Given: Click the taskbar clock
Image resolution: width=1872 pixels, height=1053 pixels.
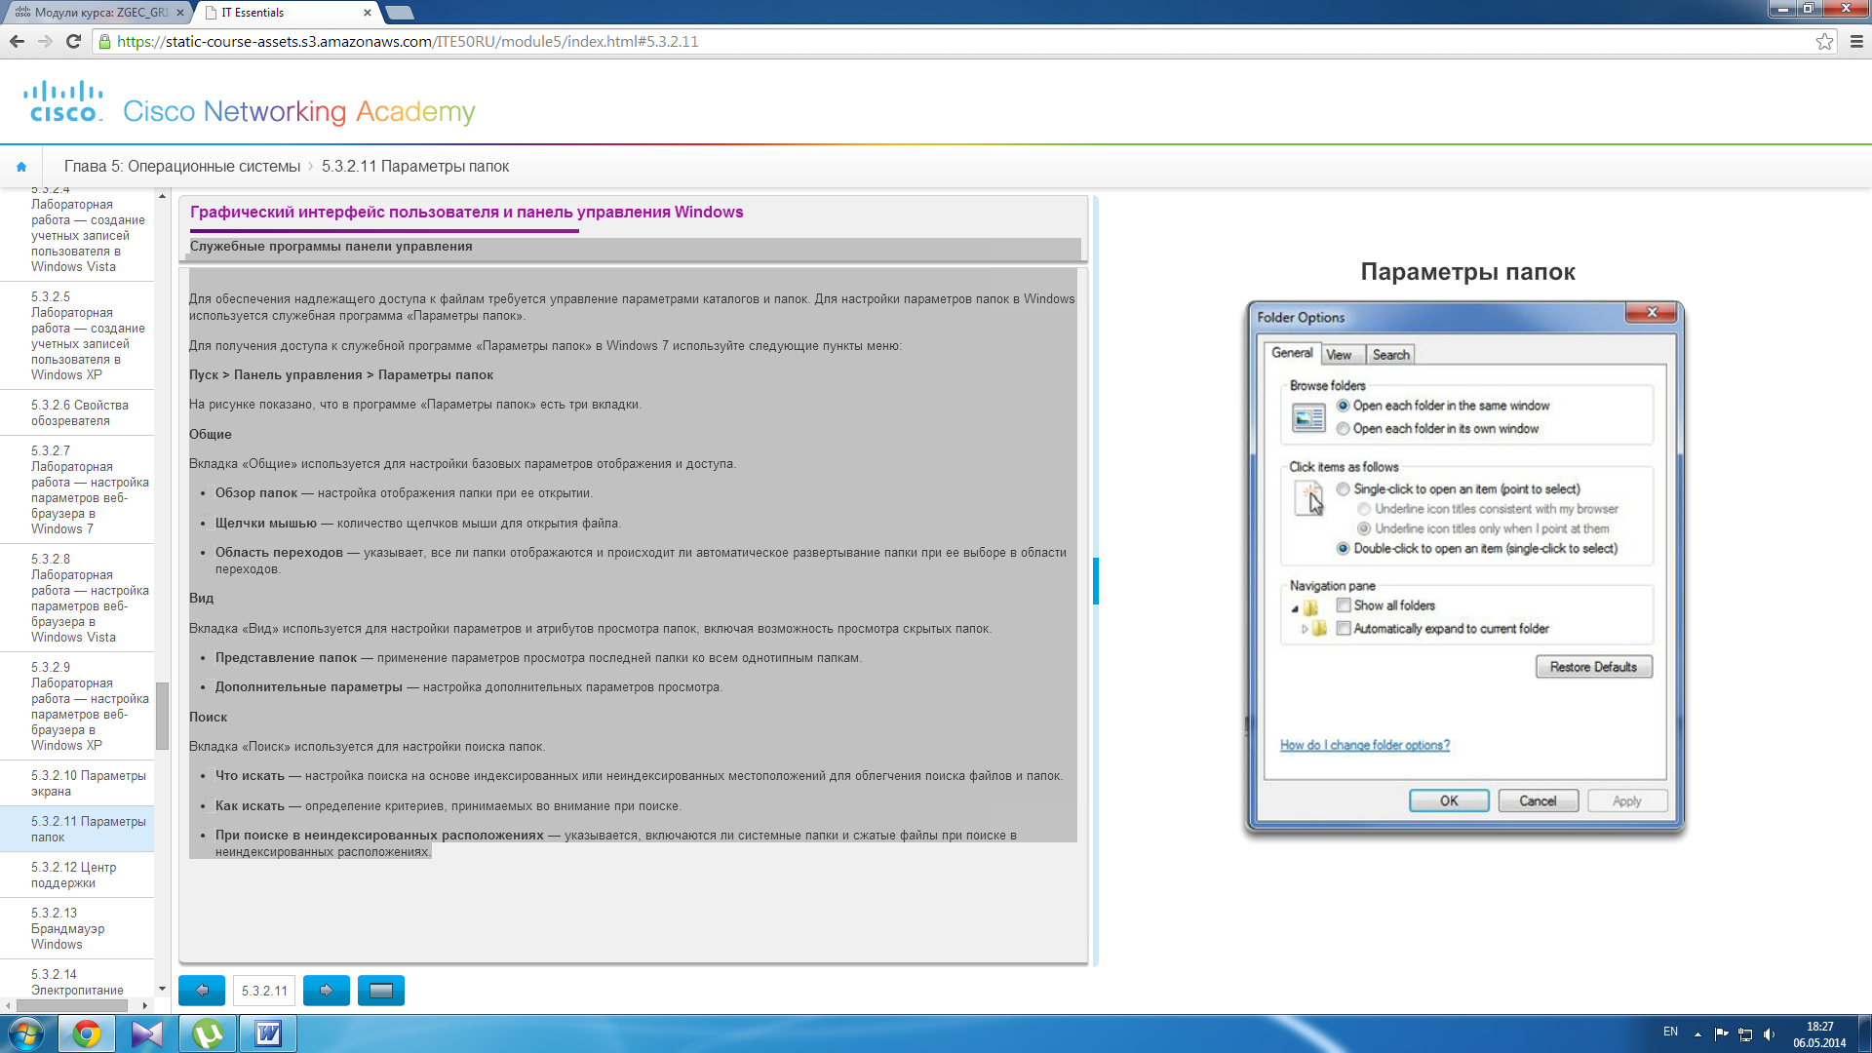Looking at the screenshot, I should (x=1819, y=1033).
